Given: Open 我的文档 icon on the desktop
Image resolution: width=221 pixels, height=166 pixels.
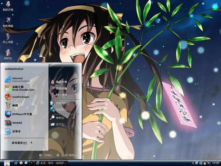Looking at the screenshot, I should 8,6.
